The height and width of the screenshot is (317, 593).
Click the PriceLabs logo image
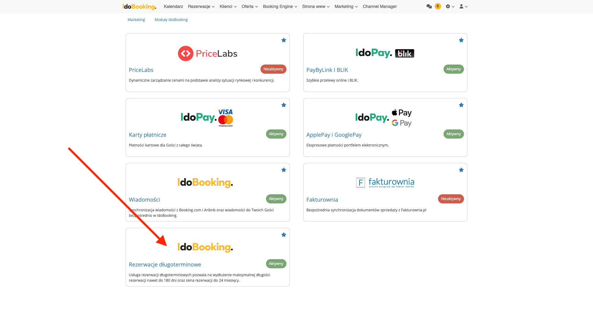pos(208,54)
